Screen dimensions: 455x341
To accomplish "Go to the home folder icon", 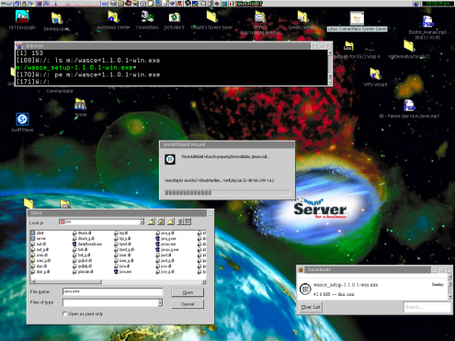I will coord(161,222).
